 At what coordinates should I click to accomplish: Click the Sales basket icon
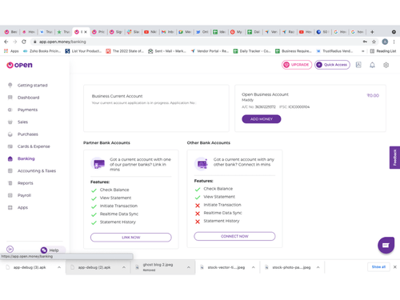pos(10,122)
